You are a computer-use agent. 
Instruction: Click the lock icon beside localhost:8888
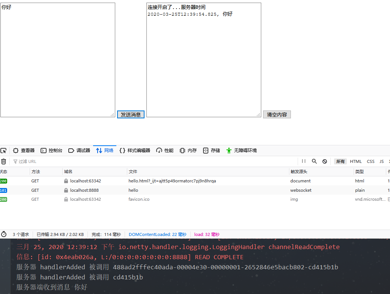(x=66, y=190)
